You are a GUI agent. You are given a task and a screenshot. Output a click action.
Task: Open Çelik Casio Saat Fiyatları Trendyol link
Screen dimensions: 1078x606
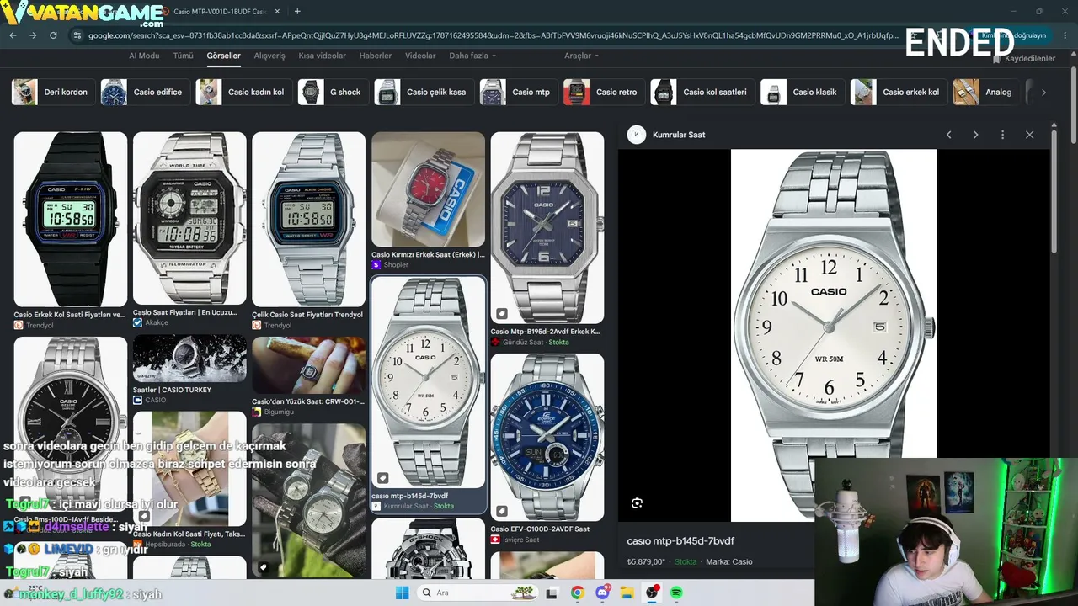(x=307, y=315)
